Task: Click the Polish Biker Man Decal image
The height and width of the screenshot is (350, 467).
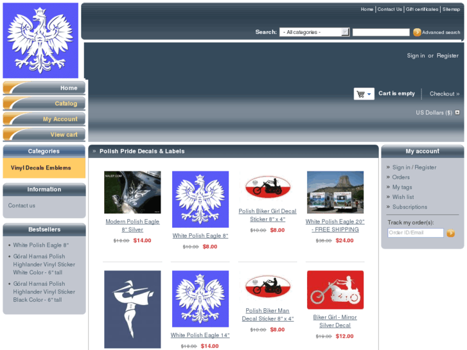Action: 268,286
